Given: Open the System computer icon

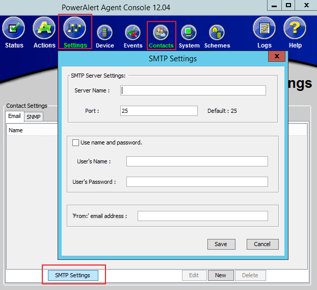Looking at the screenshot, I should tap(189, 32).
